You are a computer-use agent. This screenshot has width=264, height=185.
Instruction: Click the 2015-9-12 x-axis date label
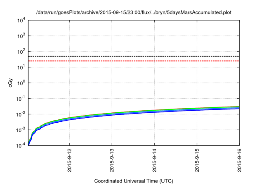(x=69, y=160)
